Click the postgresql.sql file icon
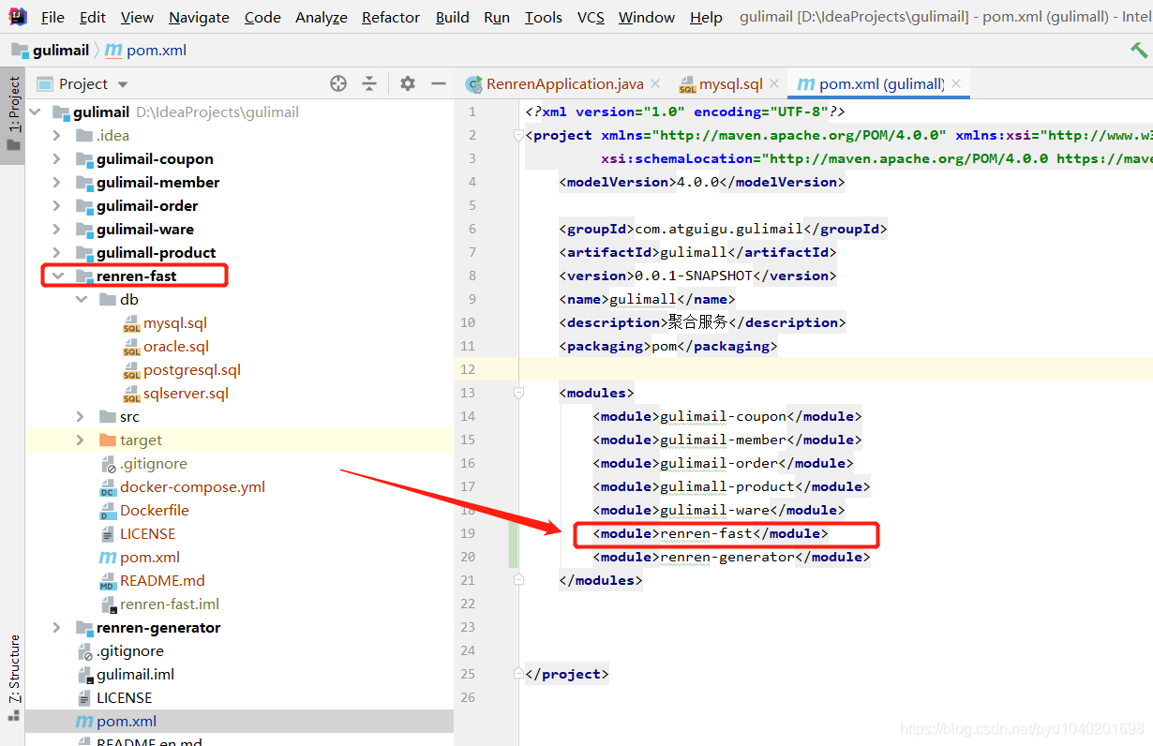Screen dimensions: 1153x746 (x=131, y=370)
